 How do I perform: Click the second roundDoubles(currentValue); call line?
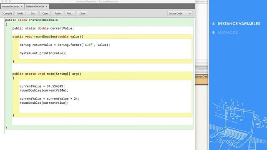click(x=44, y=103)
